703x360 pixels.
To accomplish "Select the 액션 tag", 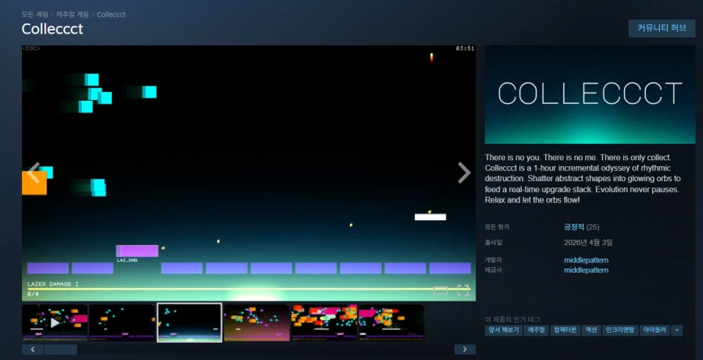I will 591,330.
